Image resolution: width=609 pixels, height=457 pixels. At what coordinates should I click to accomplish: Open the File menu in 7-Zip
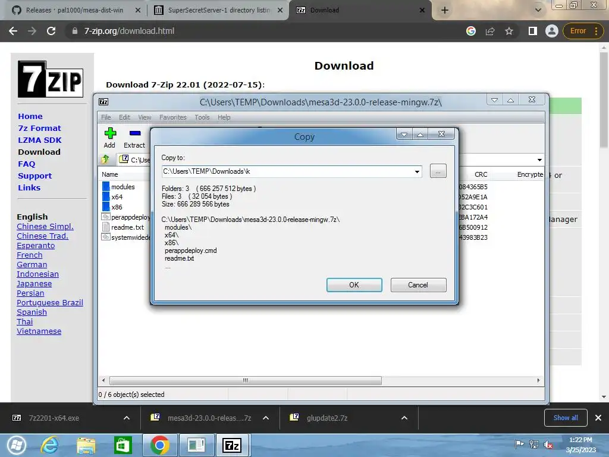106,117
